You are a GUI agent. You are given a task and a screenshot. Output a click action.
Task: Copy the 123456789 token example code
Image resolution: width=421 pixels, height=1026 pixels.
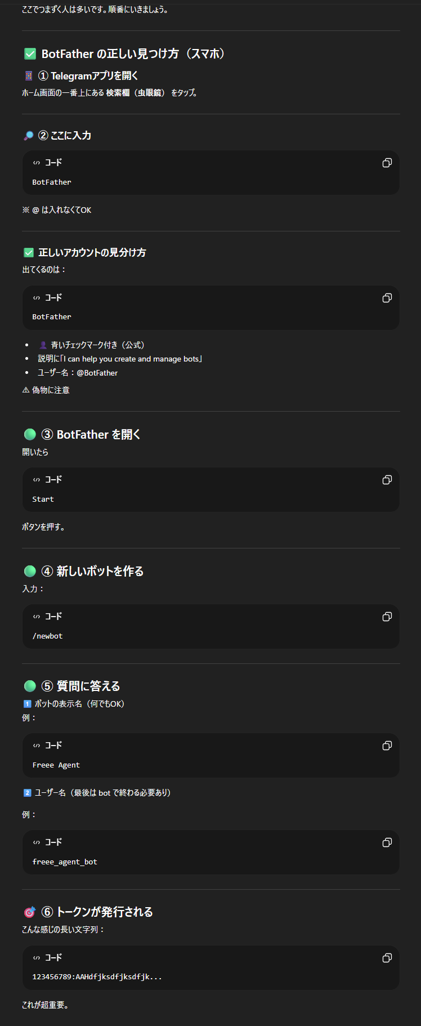pos(387,958)
